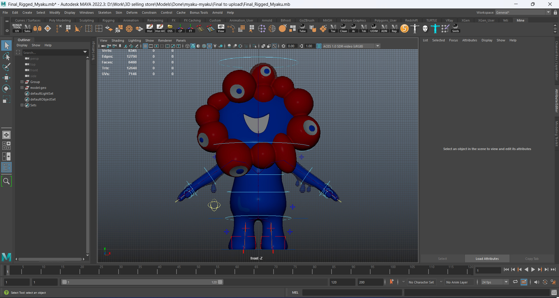Expand the Group node in Outliner

(22, 82)
